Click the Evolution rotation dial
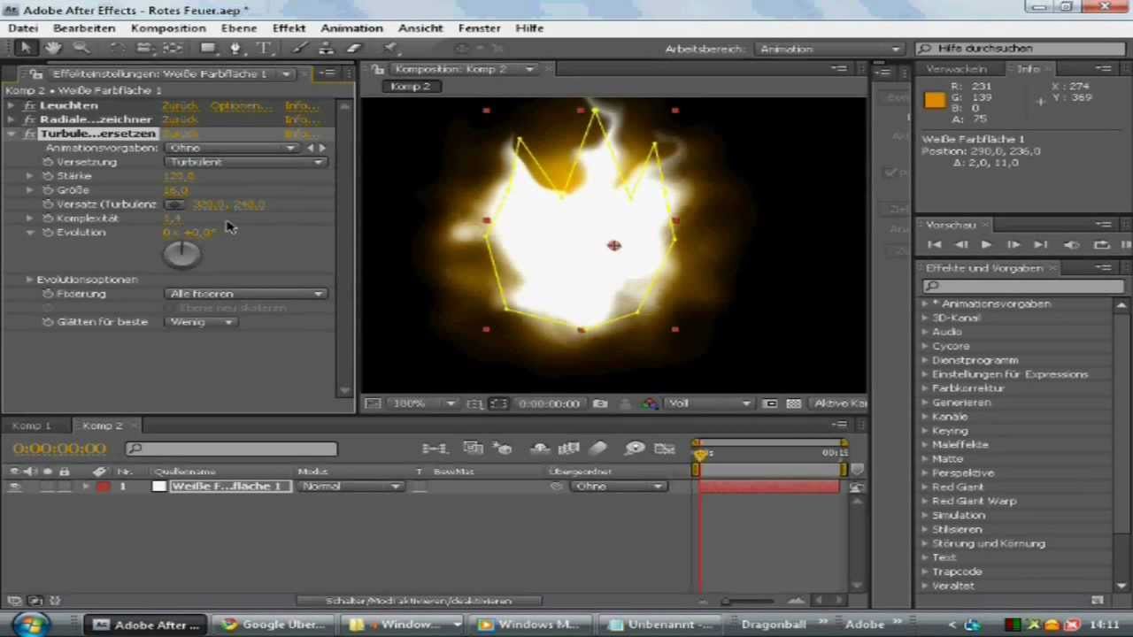This screenshot has width=1133, height=637. click(x=182, y=254)
